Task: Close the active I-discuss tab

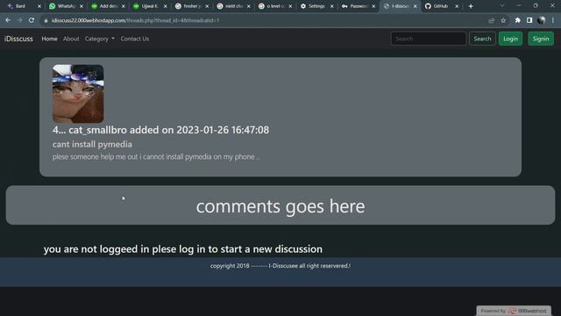Action: coord(415,6)
